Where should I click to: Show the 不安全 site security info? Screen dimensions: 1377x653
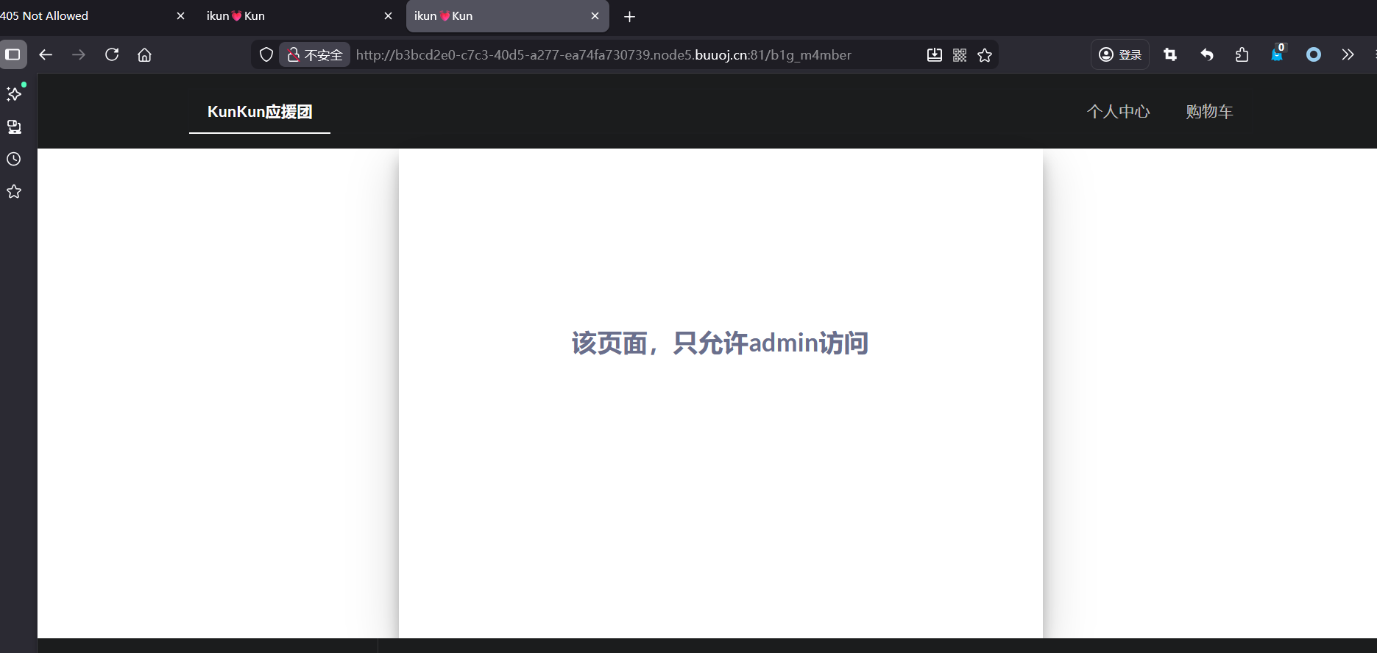315,54
